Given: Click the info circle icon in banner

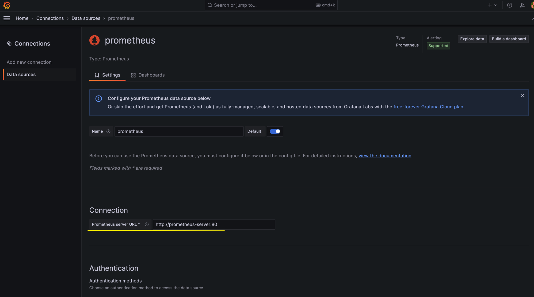Looking at the screenshot, I should click(x=99, y=99).
